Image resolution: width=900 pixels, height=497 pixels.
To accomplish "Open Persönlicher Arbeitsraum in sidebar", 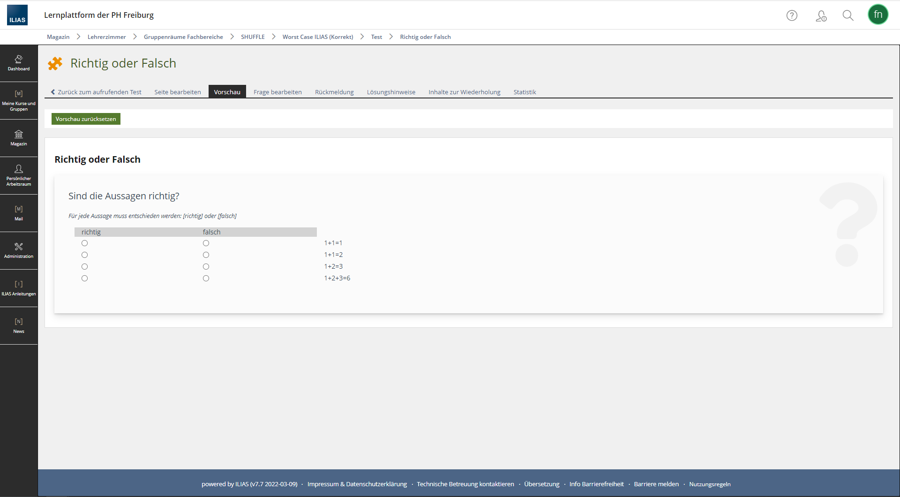I will pos(19,175).
